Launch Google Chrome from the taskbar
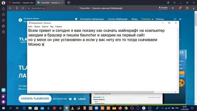 click(126, 108)
